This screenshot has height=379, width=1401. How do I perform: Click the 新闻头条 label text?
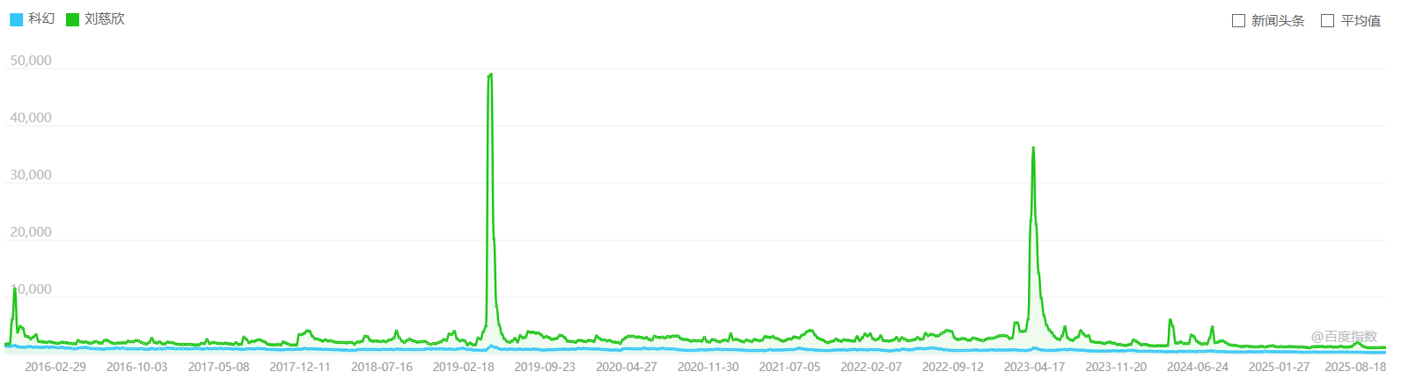[x=1278, y=20]
